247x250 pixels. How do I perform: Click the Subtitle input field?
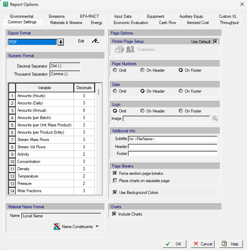(x=173, y=139)
